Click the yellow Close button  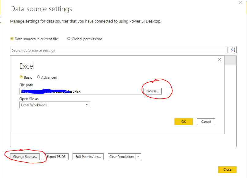[x=227, y=169]
